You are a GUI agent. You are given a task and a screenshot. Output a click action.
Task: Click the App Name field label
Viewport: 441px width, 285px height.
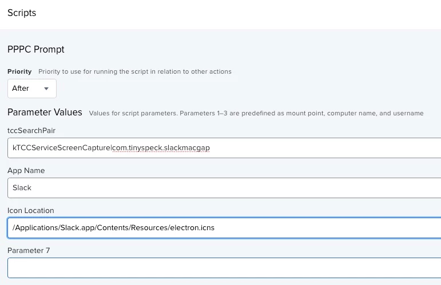[26, 170]
